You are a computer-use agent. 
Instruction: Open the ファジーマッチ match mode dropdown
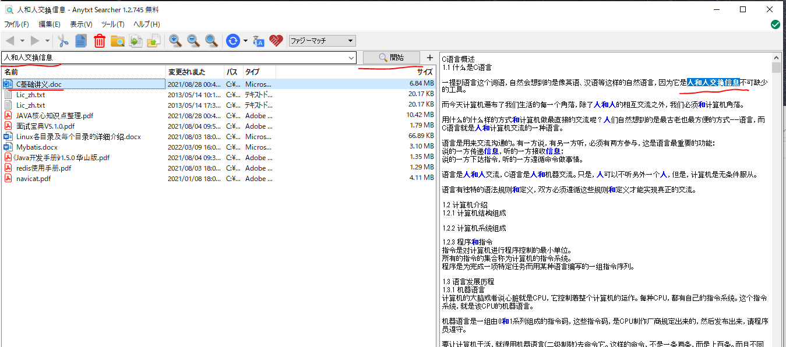pos(322,41)
